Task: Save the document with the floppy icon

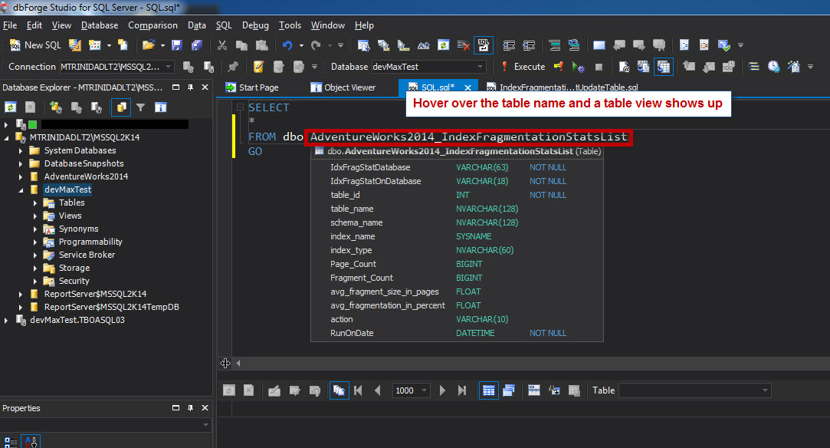Action: point(177,45)
